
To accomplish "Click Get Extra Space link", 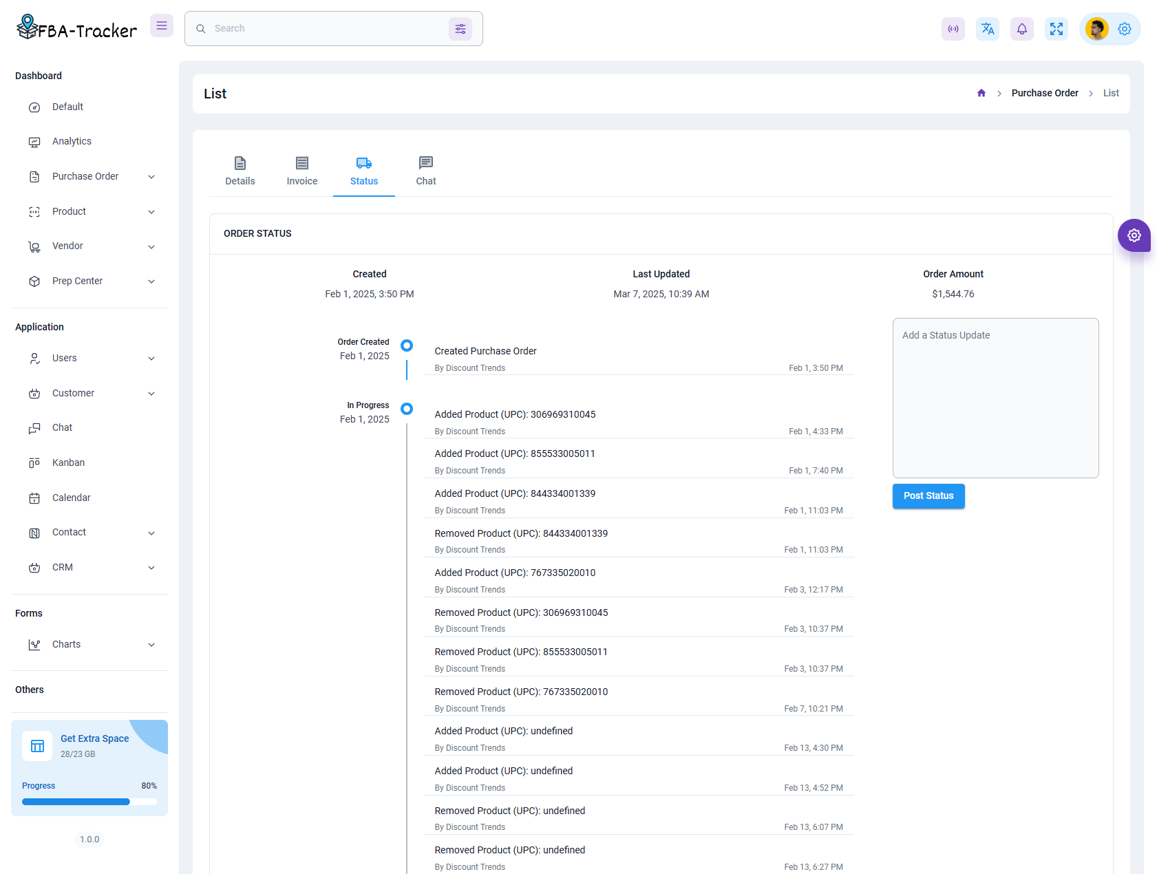I will coord(95,738).
